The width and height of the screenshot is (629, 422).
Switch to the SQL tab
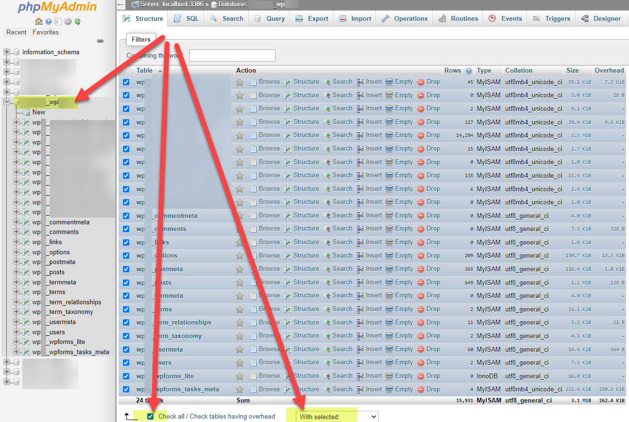click(186, 18)
